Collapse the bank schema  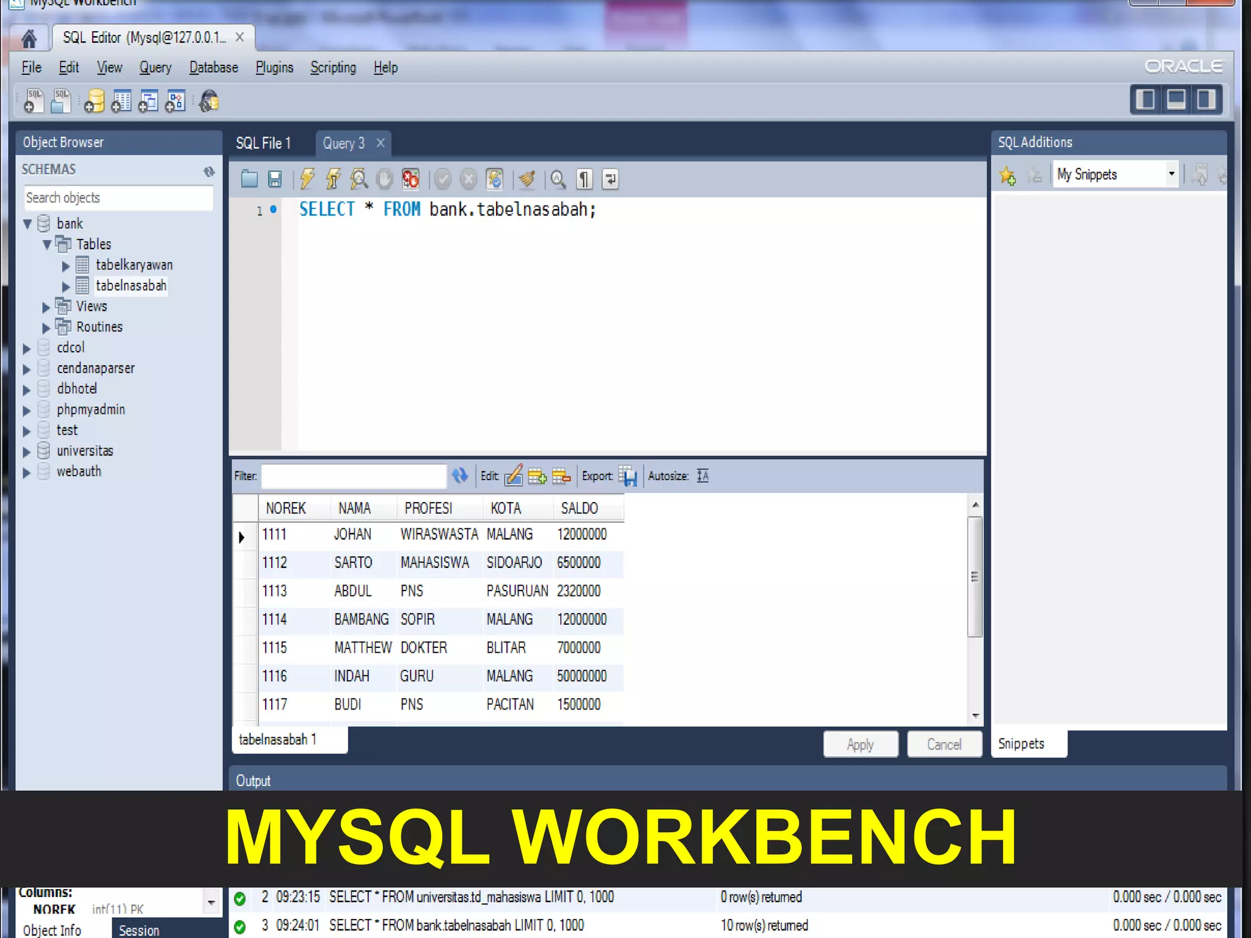(27, 224)
